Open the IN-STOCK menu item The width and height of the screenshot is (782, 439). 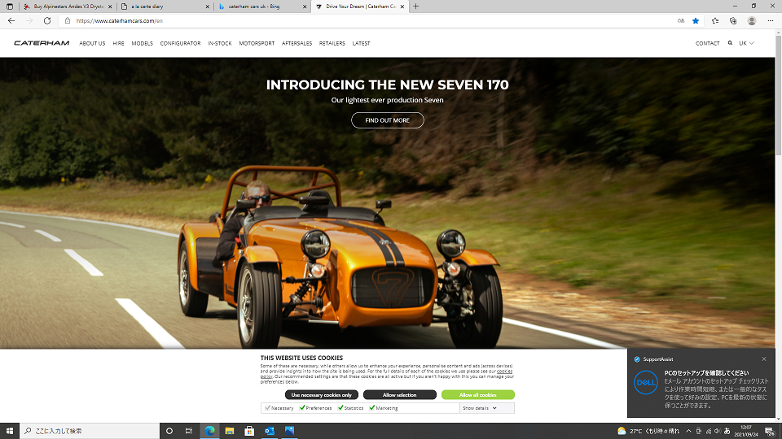[220, 43]
